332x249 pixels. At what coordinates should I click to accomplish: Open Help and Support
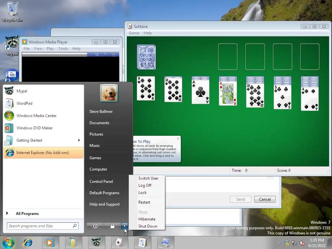(x=105, y=204)
